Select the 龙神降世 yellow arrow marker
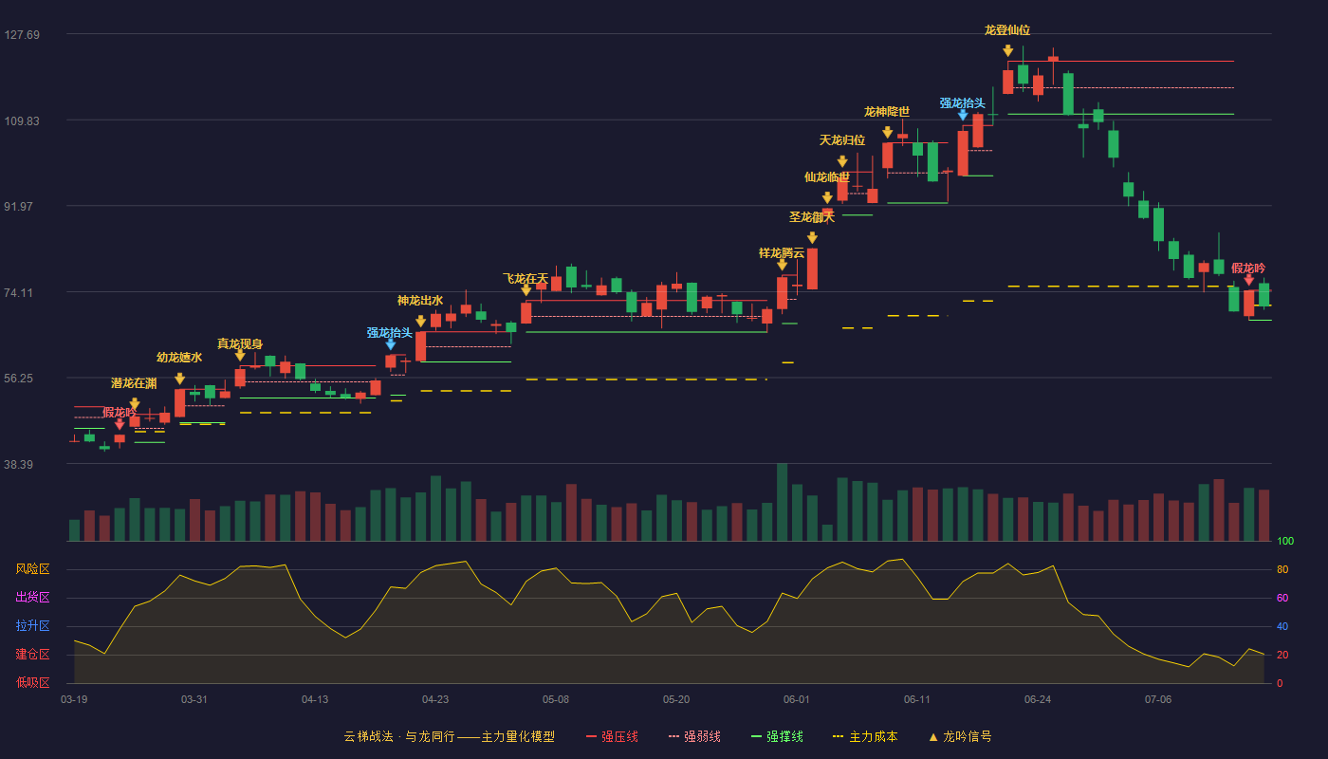 (887, 132)
